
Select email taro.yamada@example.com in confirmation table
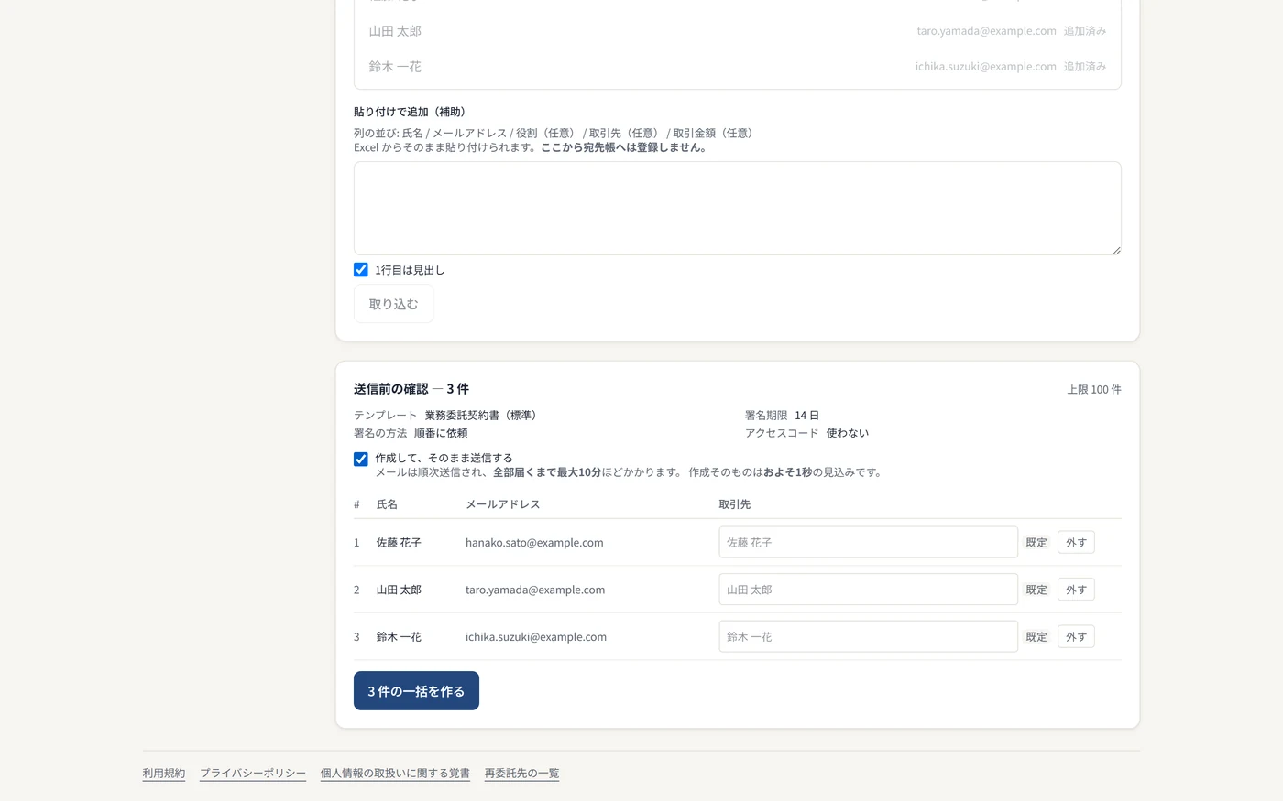(535, 590)
